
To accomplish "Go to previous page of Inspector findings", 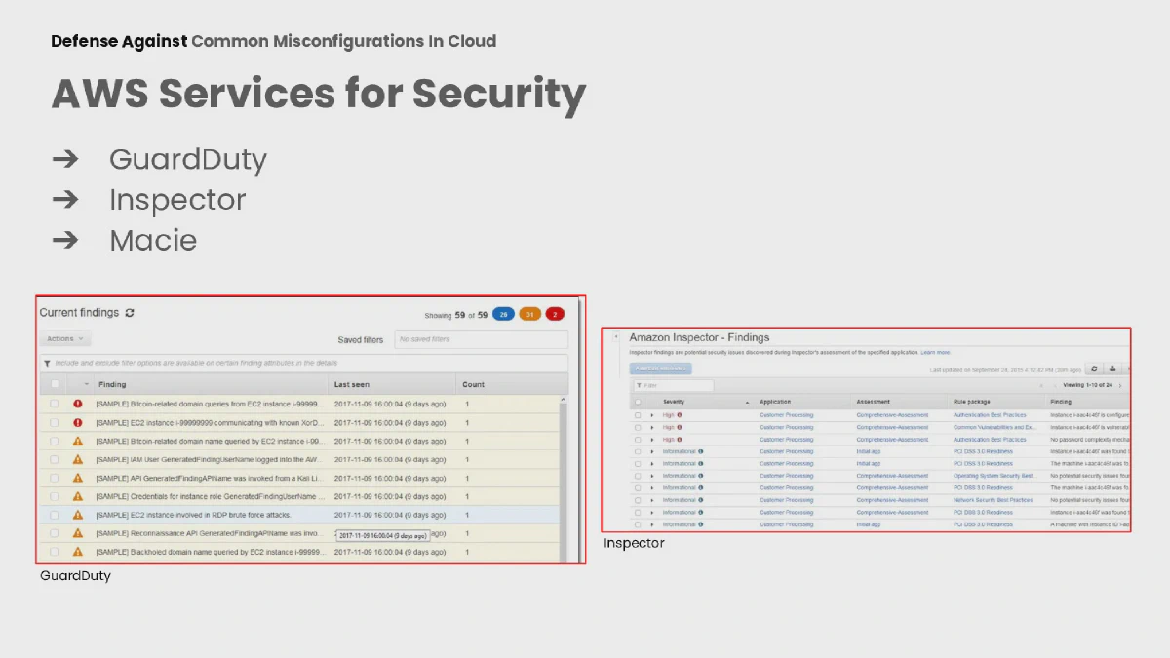I will [1055, 385].
